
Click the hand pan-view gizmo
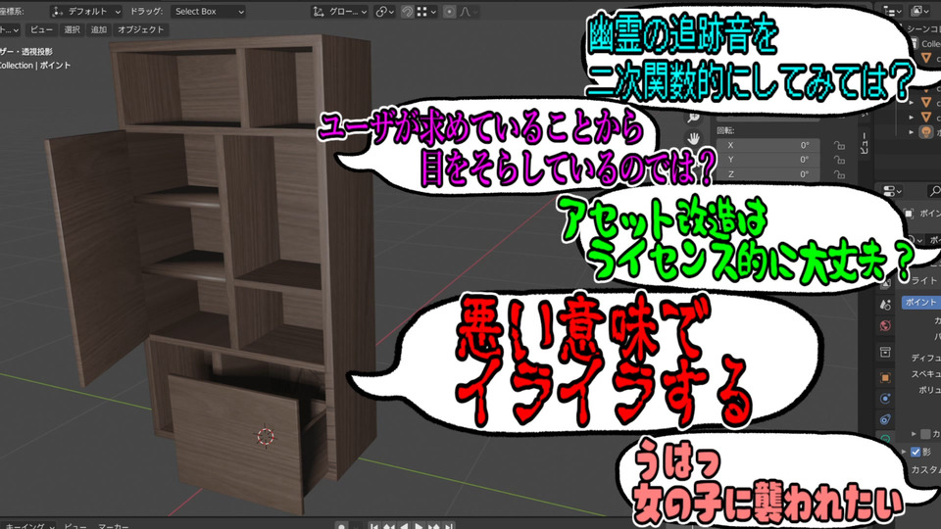click(694, 139)
